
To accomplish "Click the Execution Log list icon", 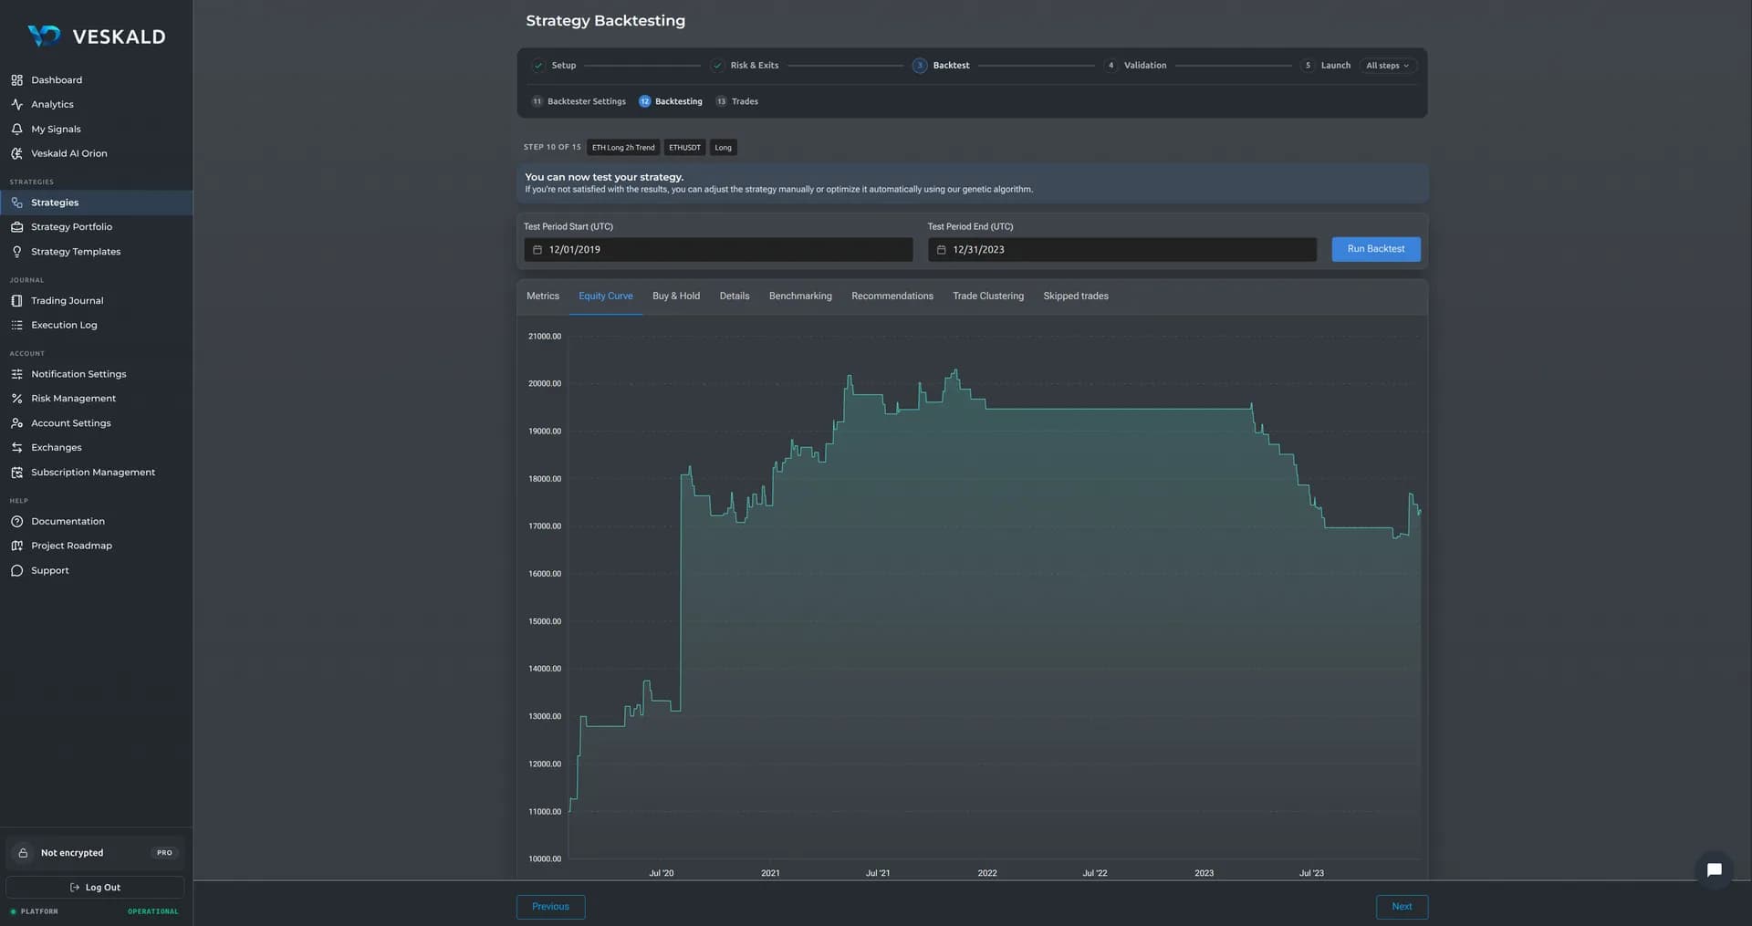I will (16, 326).
